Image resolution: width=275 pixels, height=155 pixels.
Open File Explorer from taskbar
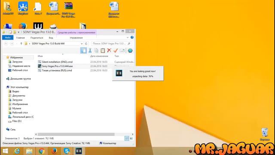click(29, 151)
